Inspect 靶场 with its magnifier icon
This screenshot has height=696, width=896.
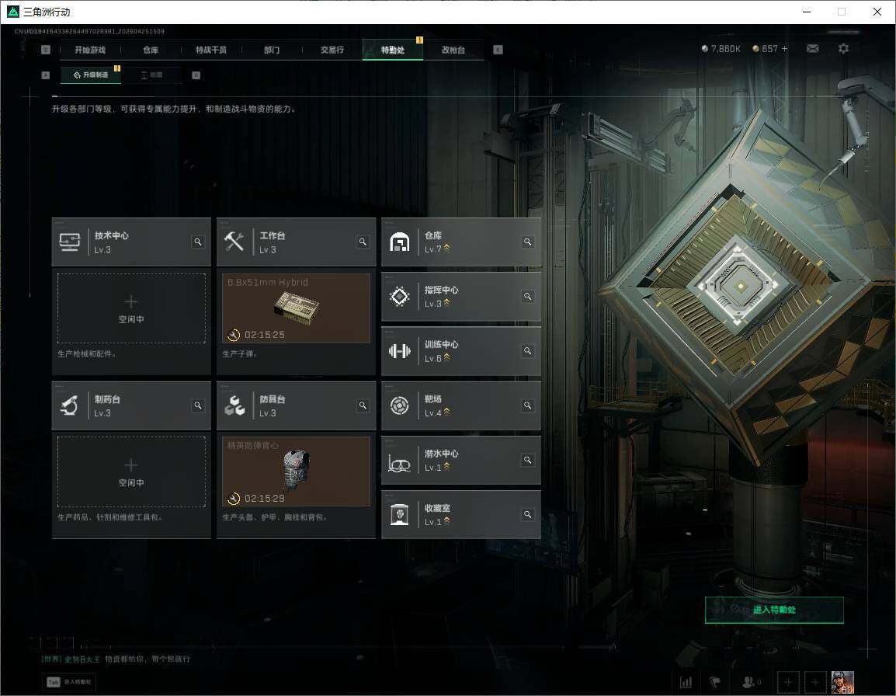click(x=527, y=405)
